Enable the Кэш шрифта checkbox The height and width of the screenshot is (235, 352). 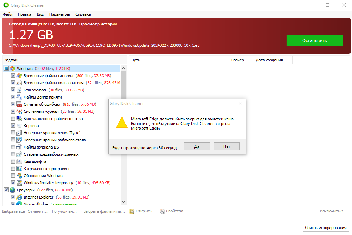pos(13,161)
